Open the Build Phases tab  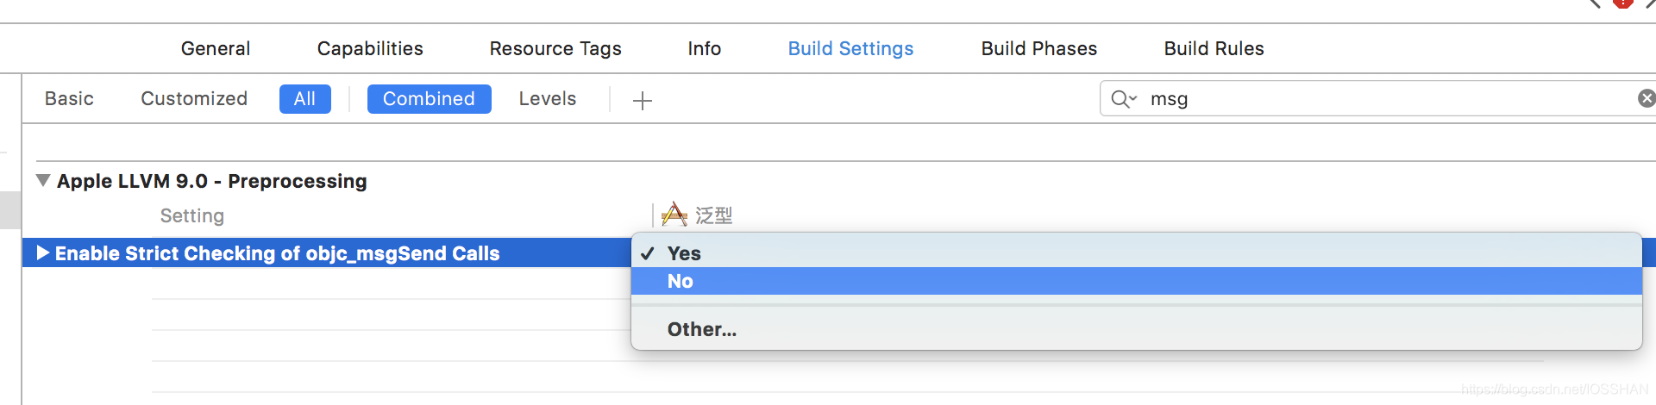1039,49
